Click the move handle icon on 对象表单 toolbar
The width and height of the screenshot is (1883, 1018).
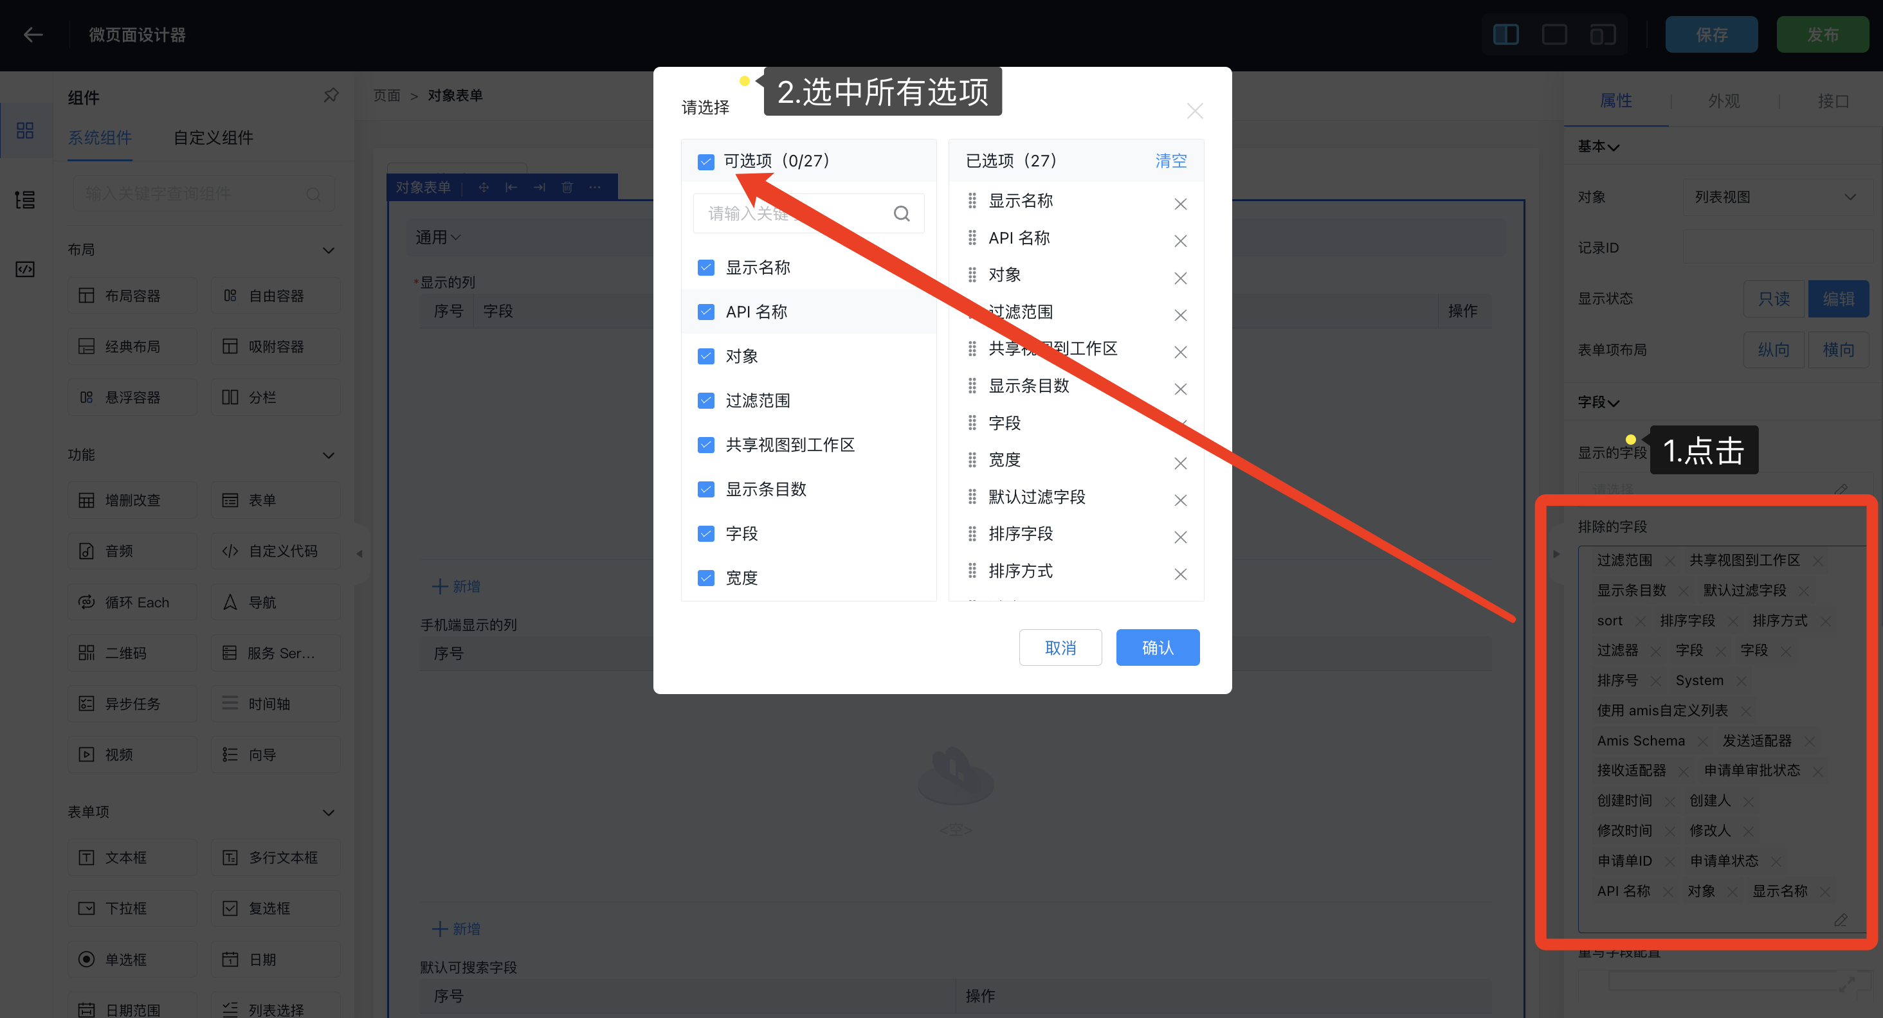483,187
